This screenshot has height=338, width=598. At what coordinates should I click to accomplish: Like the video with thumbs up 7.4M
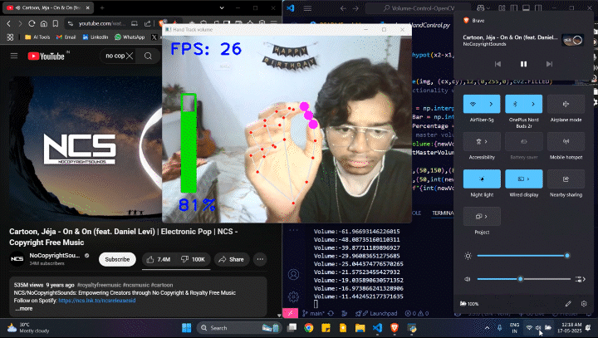coord(159,259)
